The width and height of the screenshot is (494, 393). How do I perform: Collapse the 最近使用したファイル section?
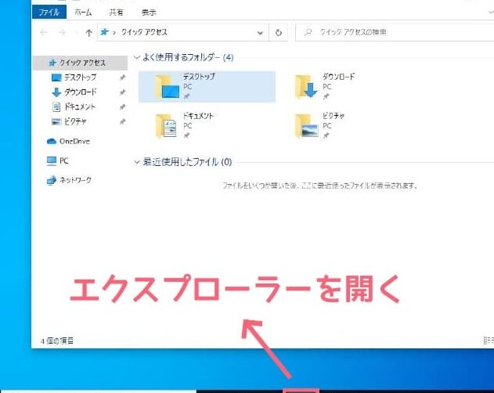[137, 162]
